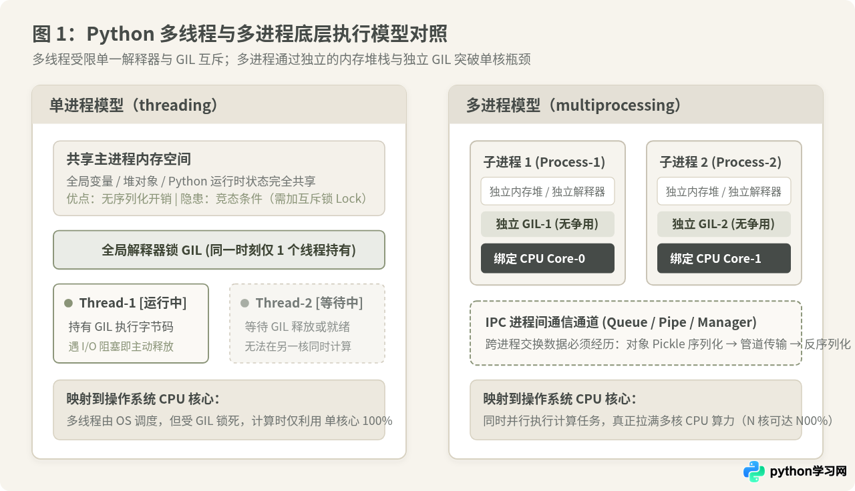Screen dimensions: 855x491
Task: Click the "单进程模型（threading）" panel header
Action: coord(219,105)
